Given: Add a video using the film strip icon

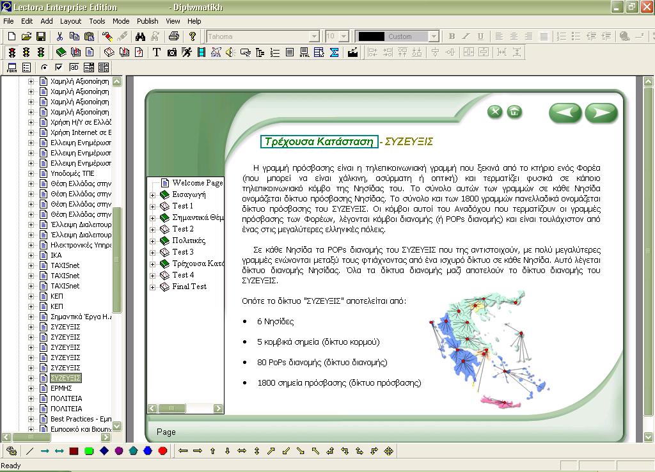Looking at the screenshot, I should point(201,52).
